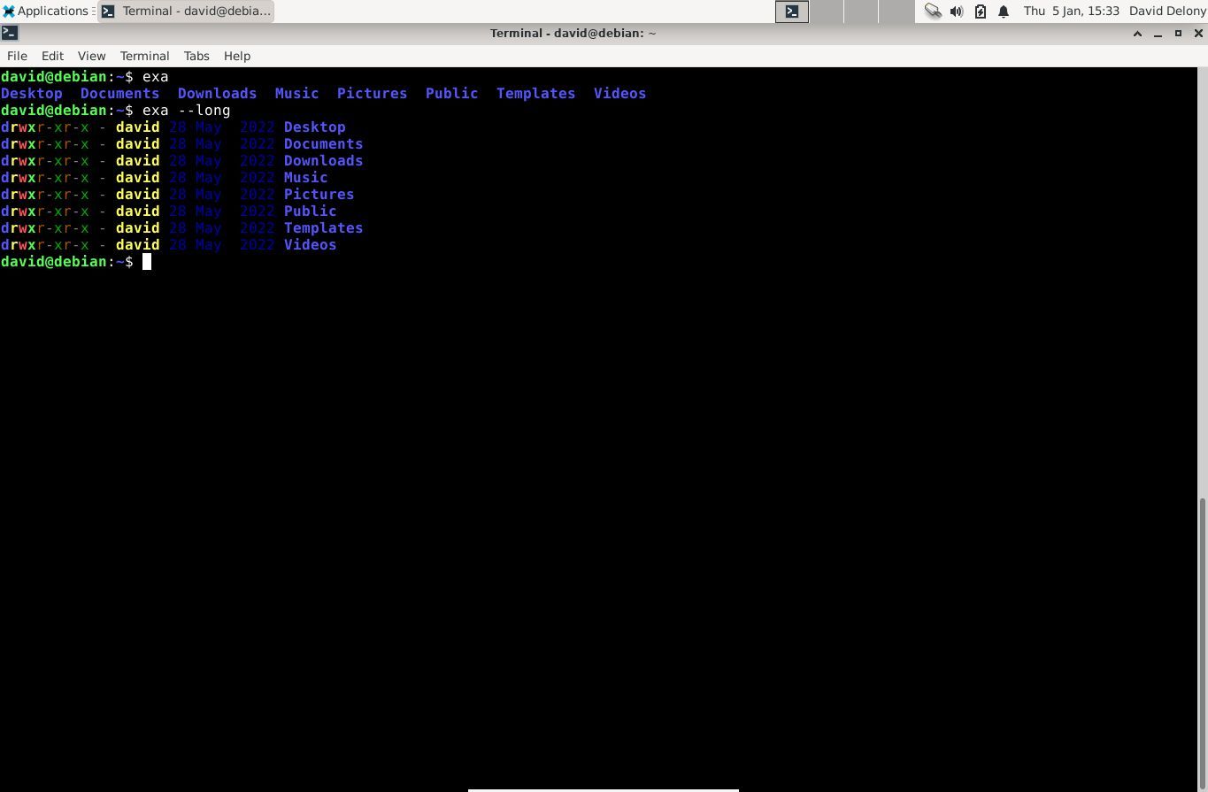Click the owner 'david' on the Public row
Screen dimensions: 1208x792
click(138, 211)
